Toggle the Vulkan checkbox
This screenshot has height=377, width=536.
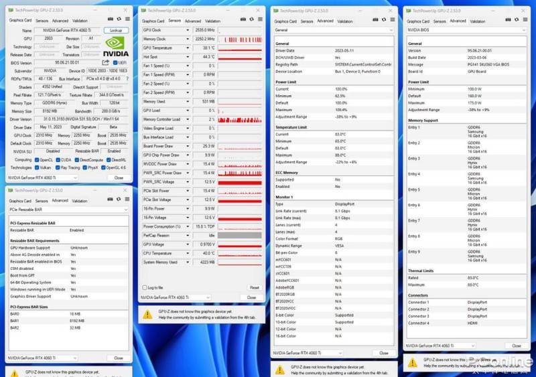tap(37, 168)
